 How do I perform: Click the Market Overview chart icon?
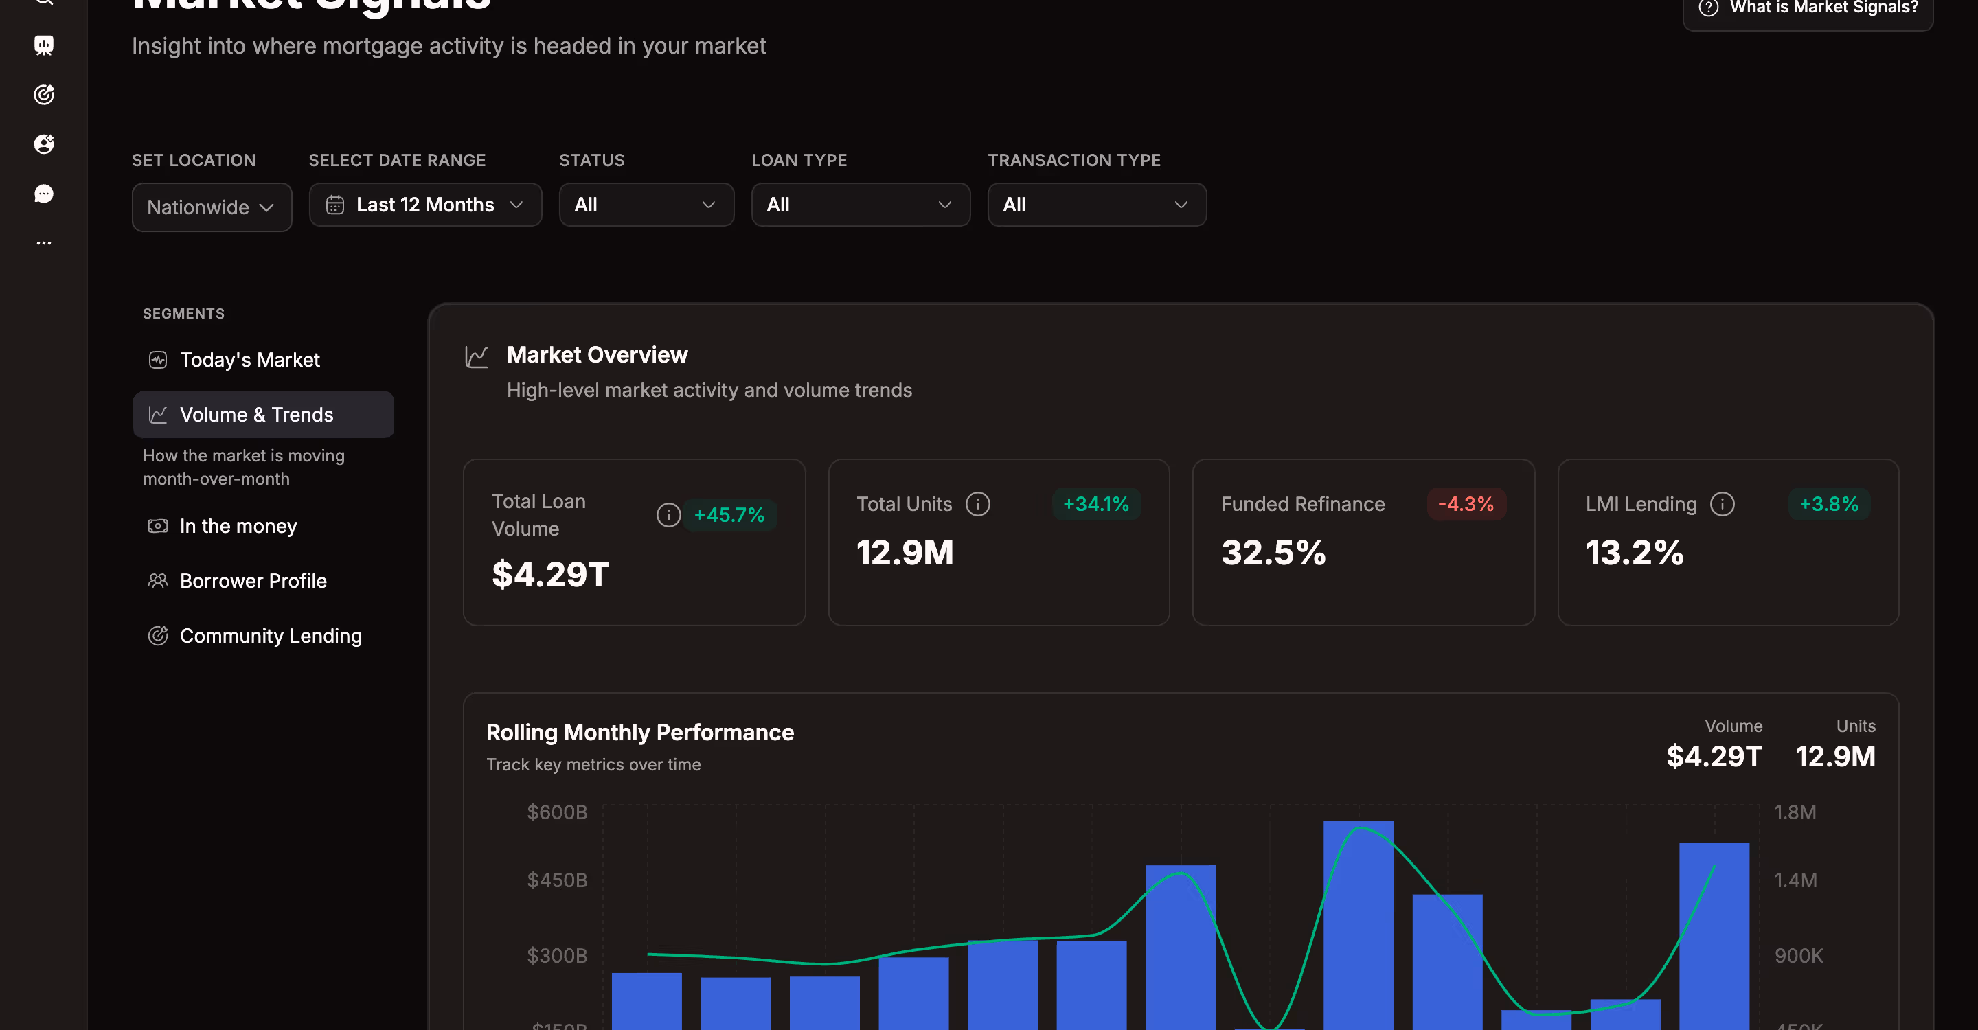point(476,357)
